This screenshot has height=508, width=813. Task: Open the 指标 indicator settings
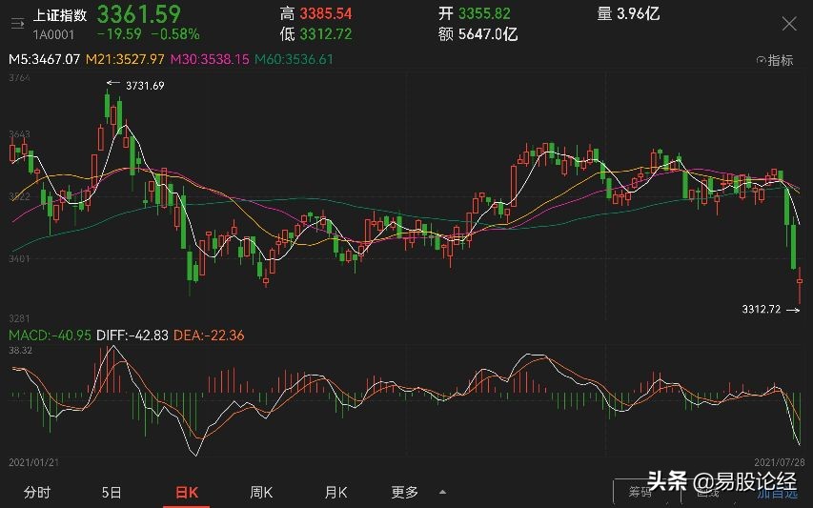[775, 60]
